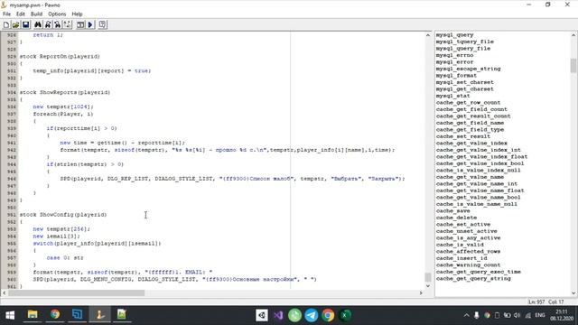The width and height of the screenshot is (578, 325).
Task: Open File Explorer from the taskbar
Action: pyautogui.click(x=33, y=315)
